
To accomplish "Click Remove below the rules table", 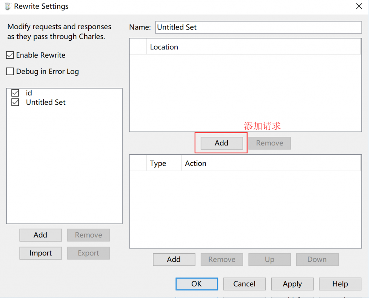I will point(222,259).
